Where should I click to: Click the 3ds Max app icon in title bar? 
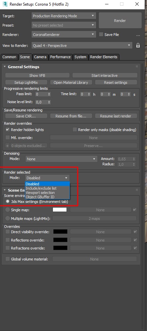pos(5,4)
